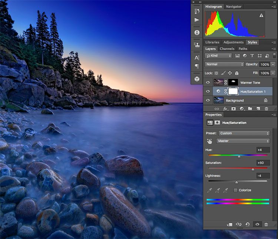Click the histogram cached data warning icon
Screen dimensions: 278x239
[261, 16]
